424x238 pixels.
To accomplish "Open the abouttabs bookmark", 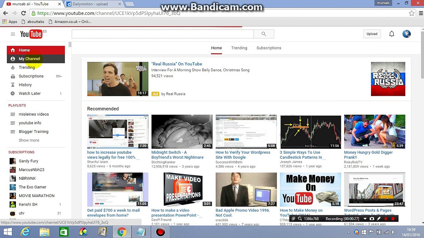I will (32, 21).
